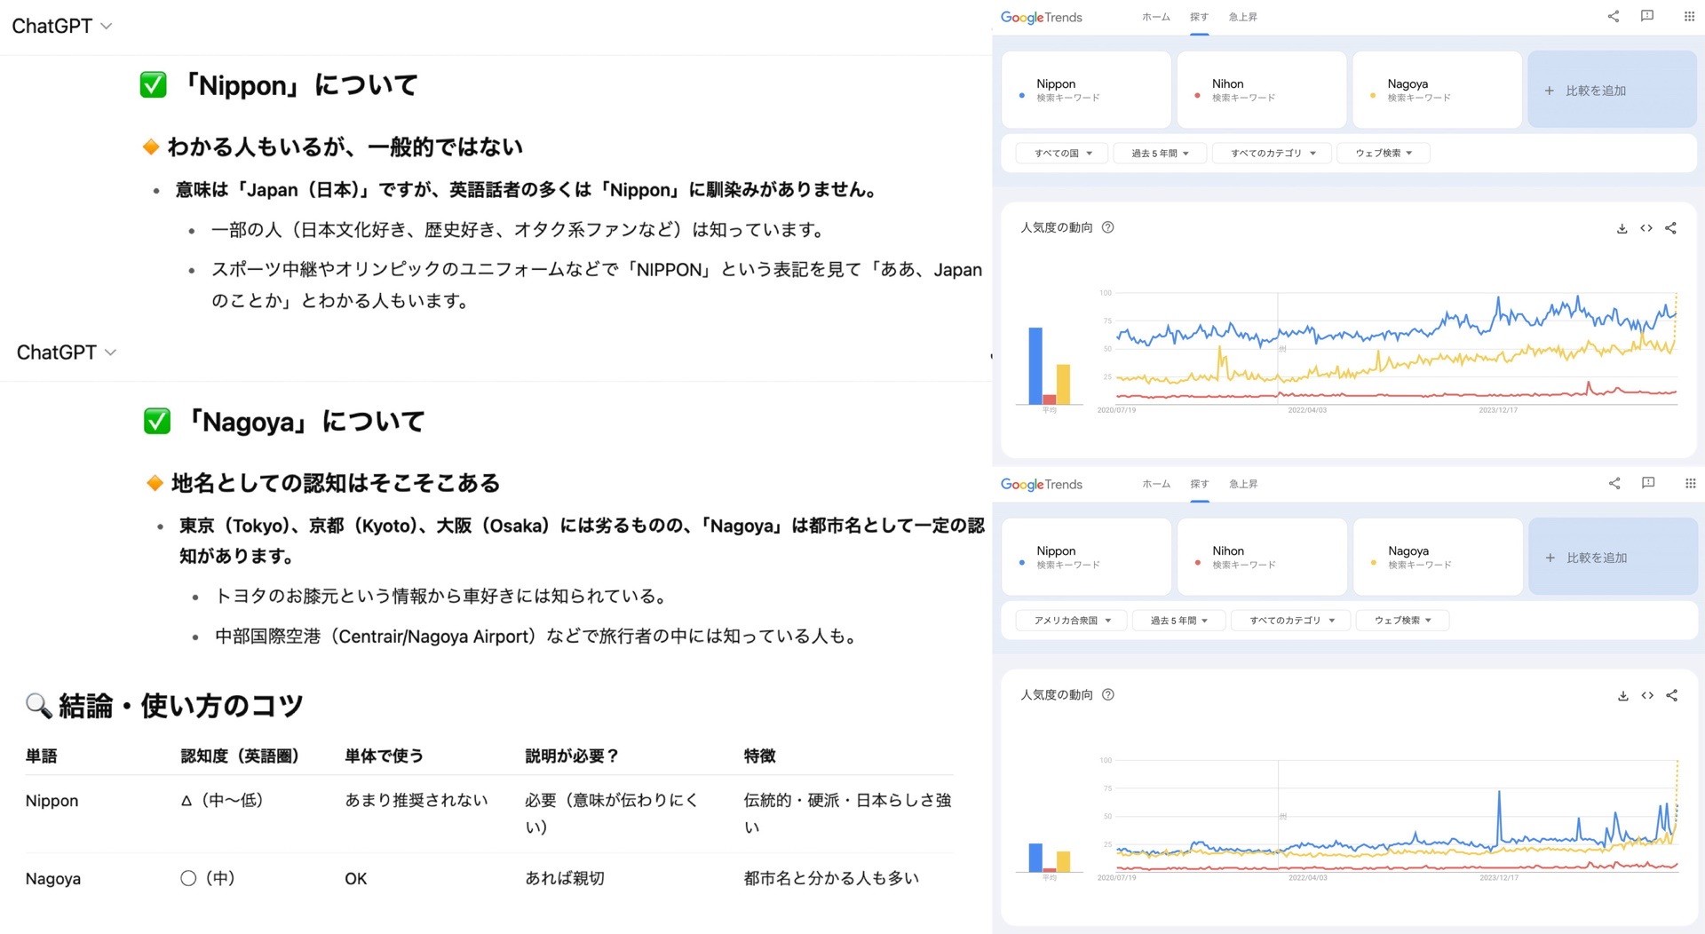This screenshot has width=1705, height=934.
Task: Open 探す tab in lower Trends panel
Action: 1200,484
